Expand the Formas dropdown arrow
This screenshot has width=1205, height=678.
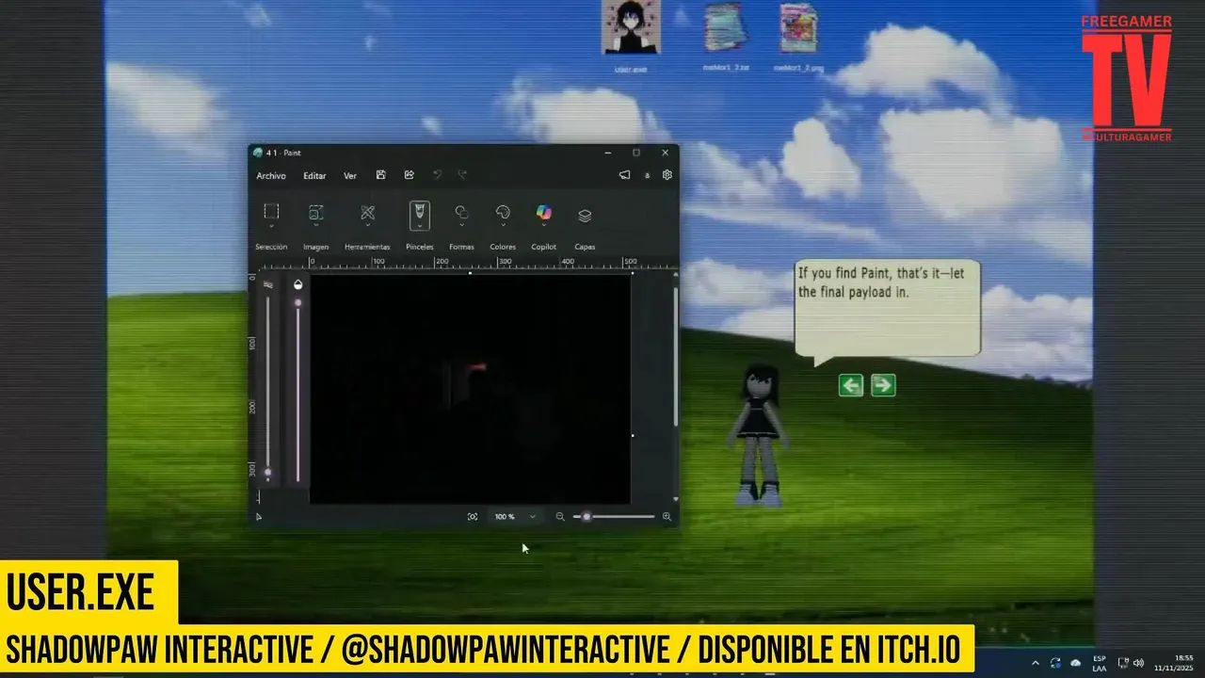point(461,226)
